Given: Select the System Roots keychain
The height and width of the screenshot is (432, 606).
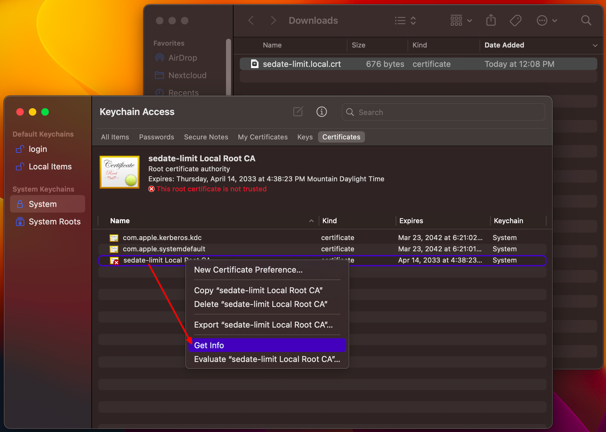Looking at the screenshot, I should tap(54, 222).
